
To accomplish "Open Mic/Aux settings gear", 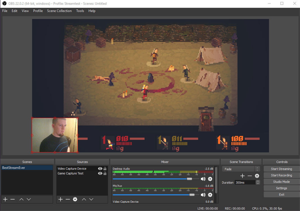I will (x=210, y=194).
